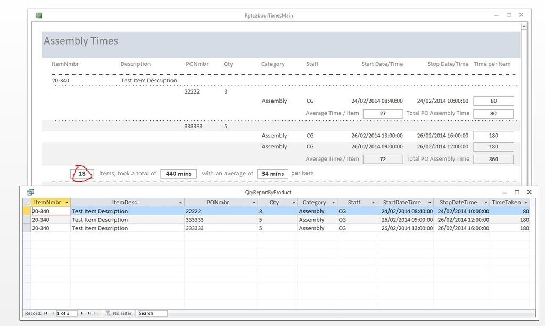
Task: Go back to the previous record
Action: pyautogui.click(x=53, y=313)
